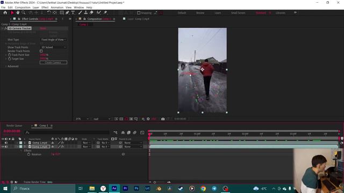344x193 pixels.
Task: Click the Composition Mini-Flowchart icon in timeline
Action: click(116, 132)
